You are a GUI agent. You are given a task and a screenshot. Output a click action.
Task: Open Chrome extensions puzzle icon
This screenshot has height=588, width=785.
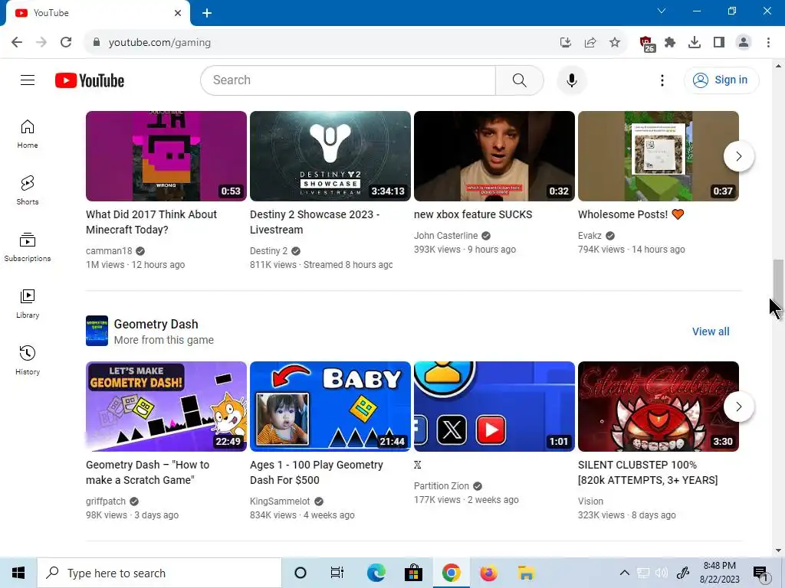point(670,43)
